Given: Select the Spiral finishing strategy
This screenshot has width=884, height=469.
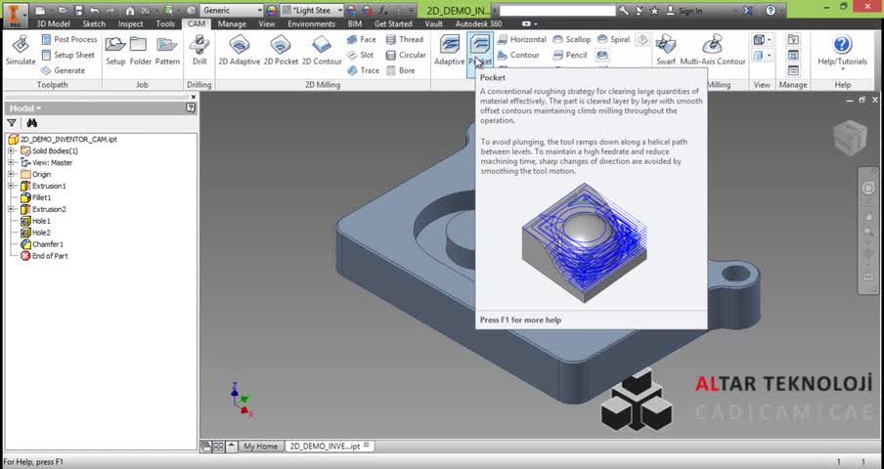Looking at the screenshot, I should [x=613, y=39].
